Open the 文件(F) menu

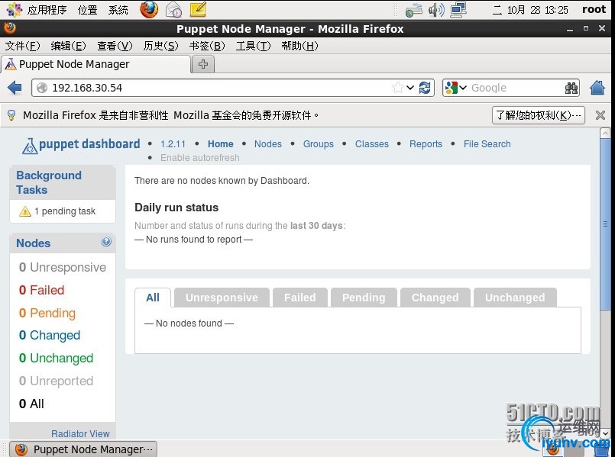(x=22, y=46)
